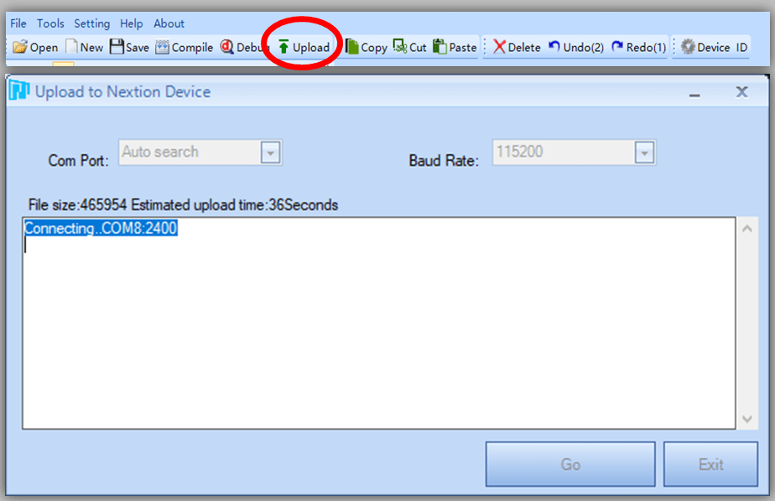The width and height of the screenshot is (775, 501).
Task: Undo the last action, Undo(2)
Action: click(x=576, y=48)
